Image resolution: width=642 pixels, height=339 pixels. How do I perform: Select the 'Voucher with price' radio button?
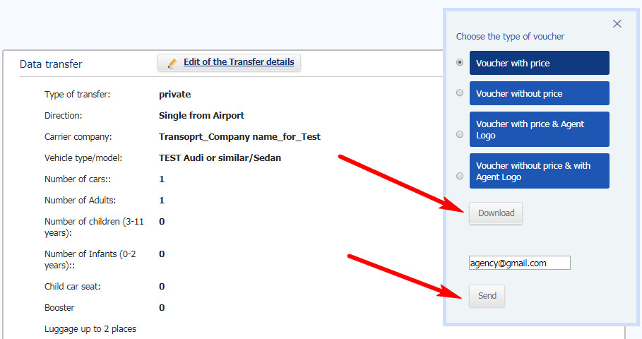(x=460, y=62)
